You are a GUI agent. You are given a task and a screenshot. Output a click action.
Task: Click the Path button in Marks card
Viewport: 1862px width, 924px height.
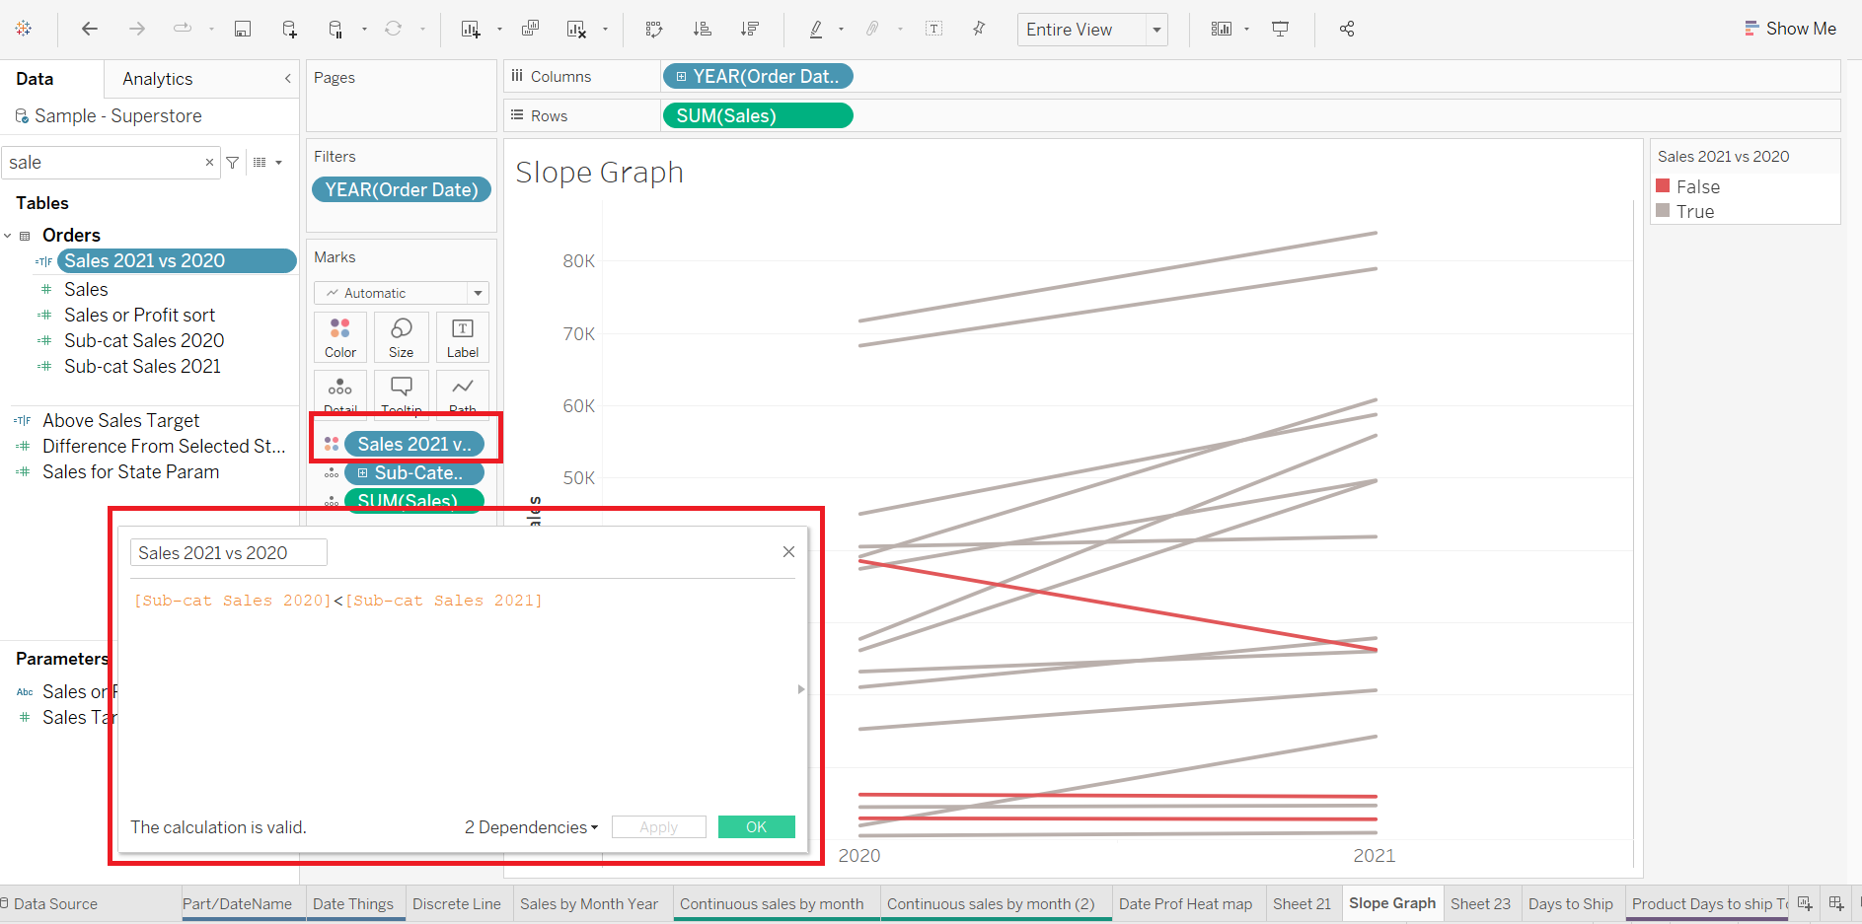click(x=463, y=391)
